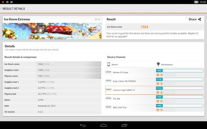
Task: Click tablet icon beside Lenovo Yoga Tablet 10
Action: (x=108, y=89)
